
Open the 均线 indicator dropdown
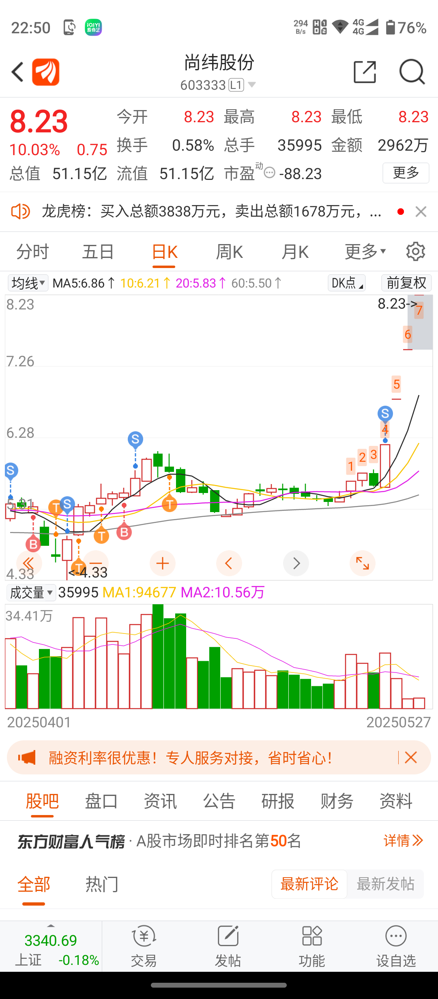click(28, 283)
